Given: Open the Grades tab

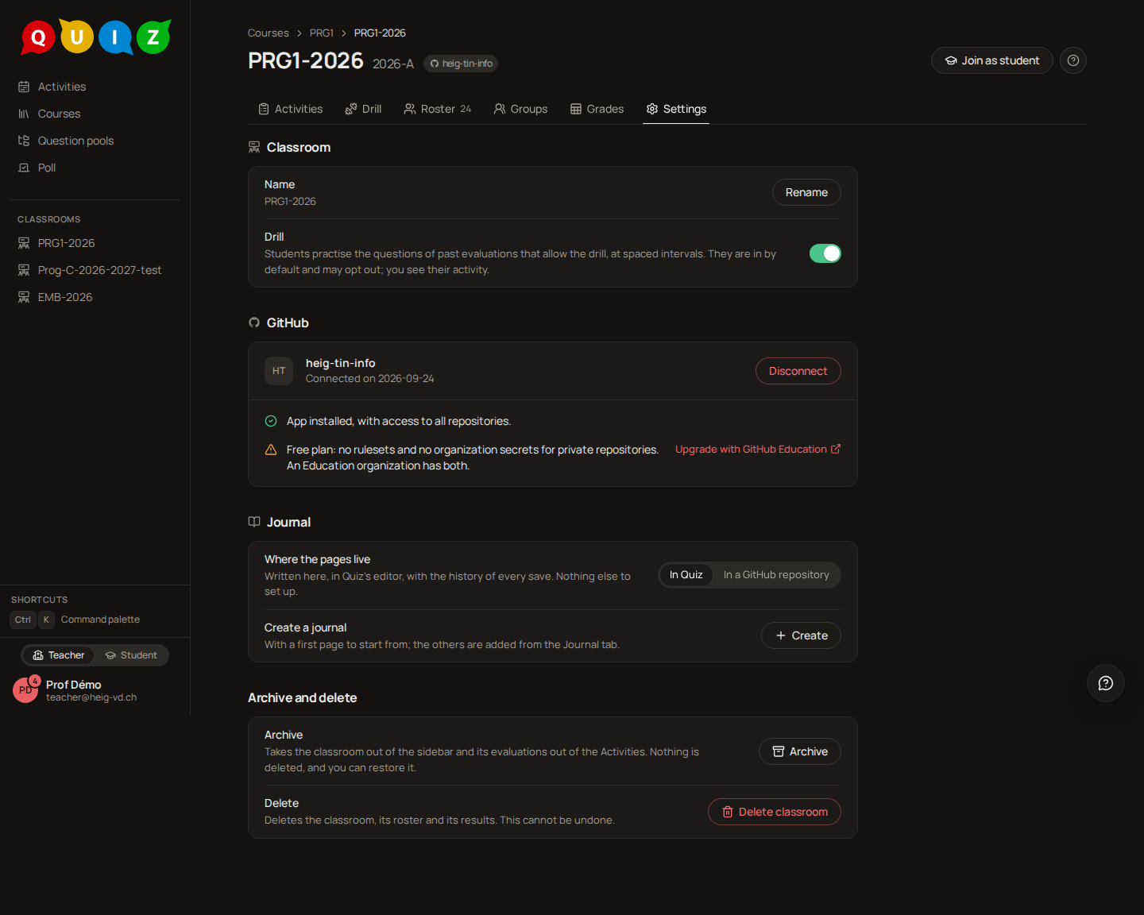Looking at the screenshot, I should pyautogui.click(x=597, y=109).
